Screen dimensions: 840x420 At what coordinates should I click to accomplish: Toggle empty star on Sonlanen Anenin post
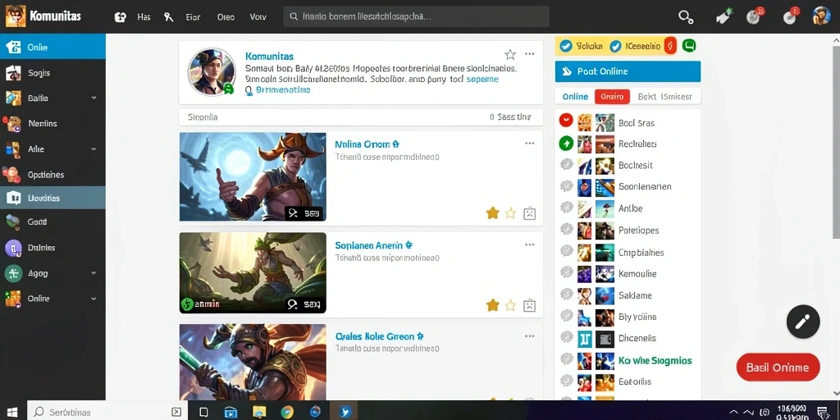coord(510,305)
